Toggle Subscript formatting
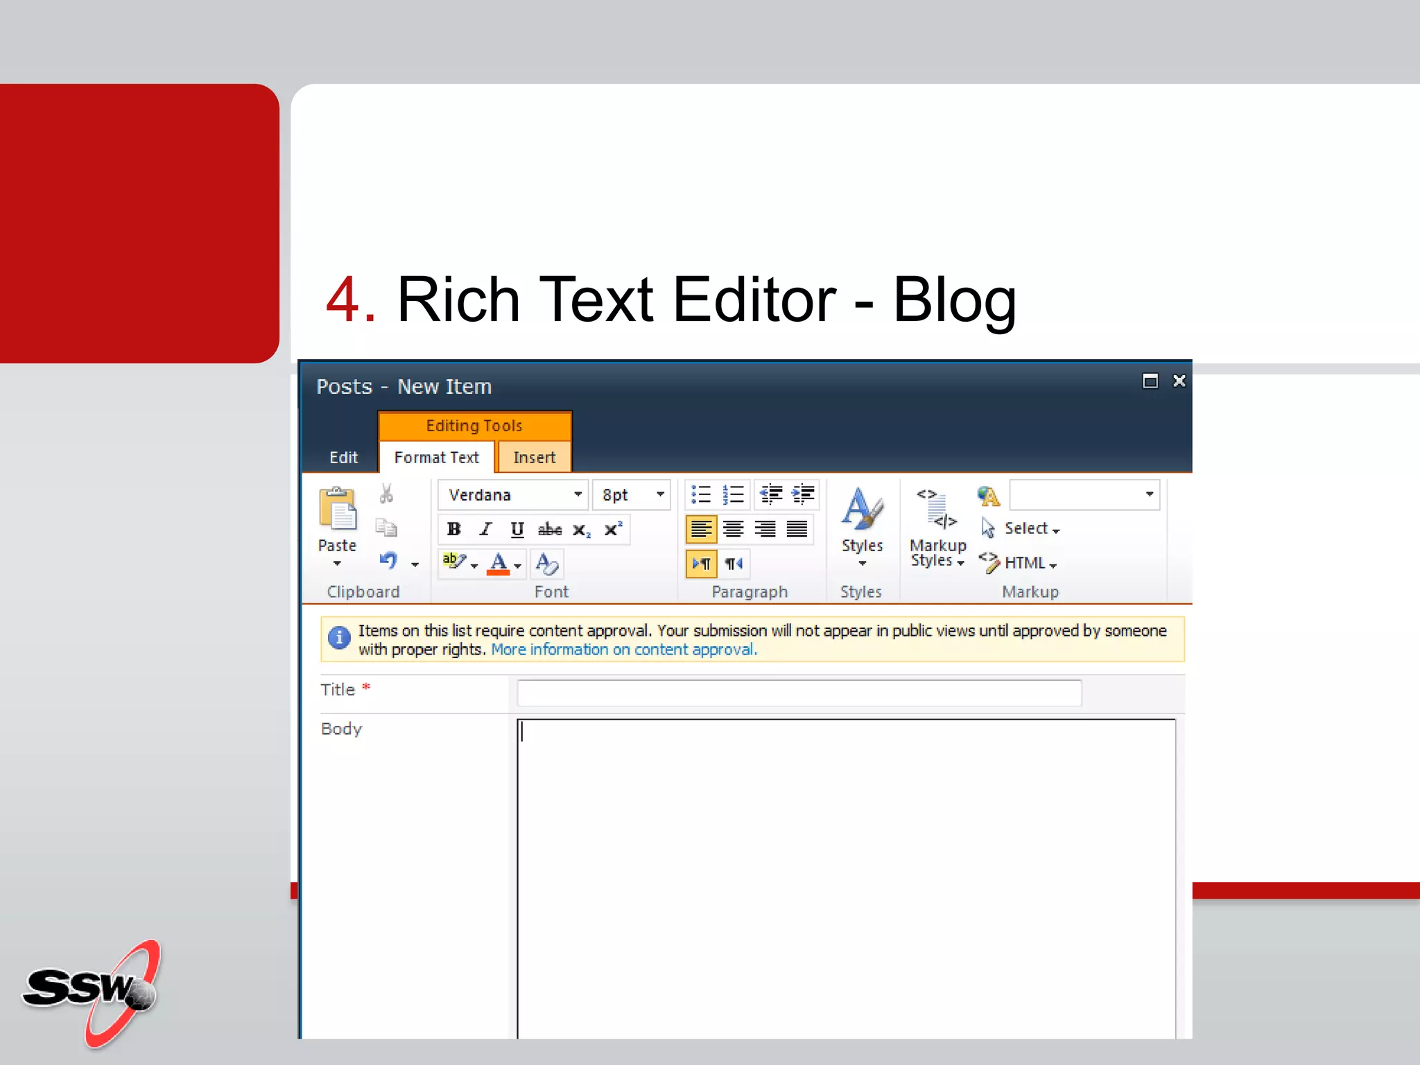Screen dimensions: 1420x1065 pos(582,530)
